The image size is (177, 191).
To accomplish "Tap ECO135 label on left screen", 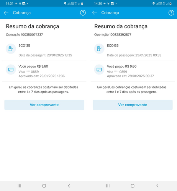I will pyautogui.click(x=24, y=45).
